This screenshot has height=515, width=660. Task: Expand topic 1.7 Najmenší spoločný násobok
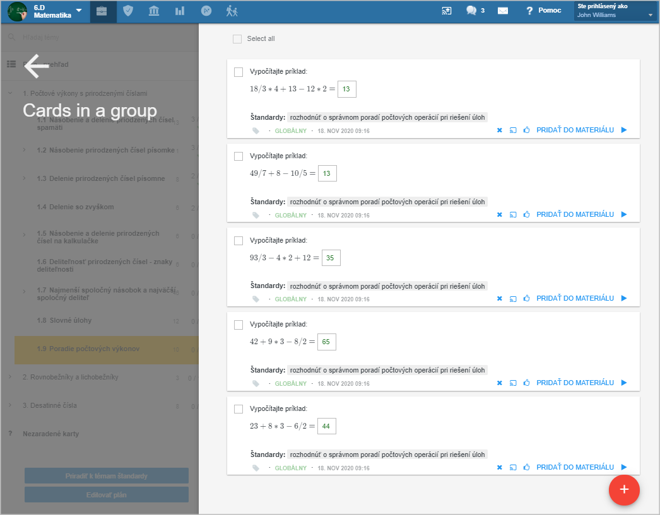25,291
